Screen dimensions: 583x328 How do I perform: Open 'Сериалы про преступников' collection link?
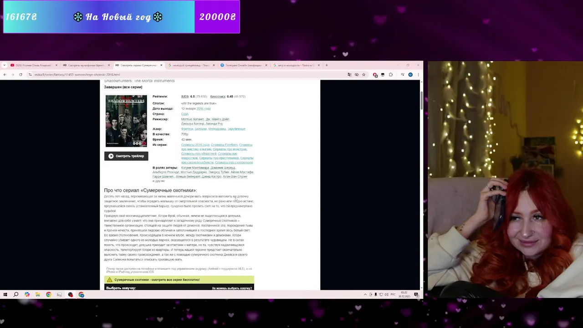[x=219, y=158]
